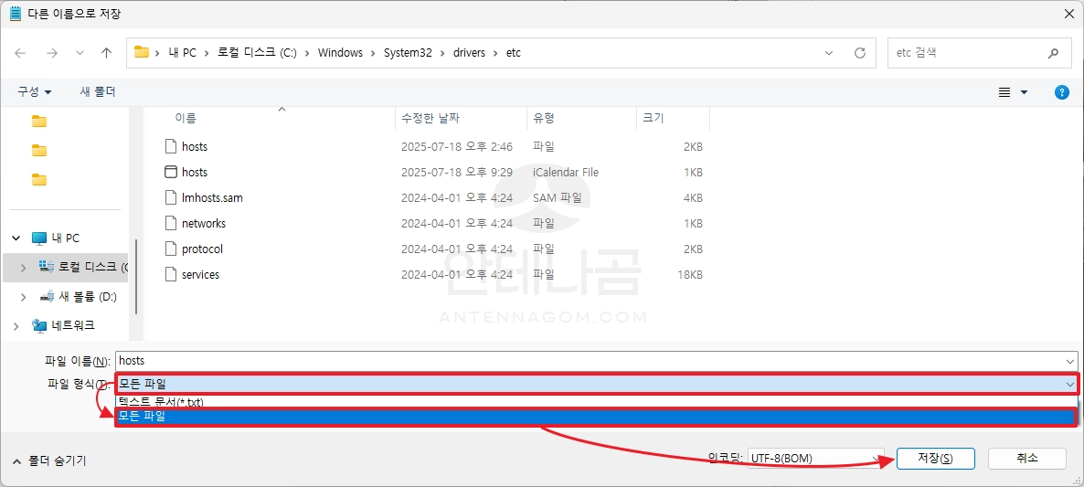Expand 로컬 디스크 tree node
The image size is (1084, 487).
coord(24,268)
